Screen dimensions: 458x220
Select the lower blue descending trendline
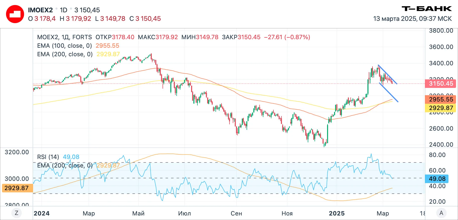click(x=389, y=92)
